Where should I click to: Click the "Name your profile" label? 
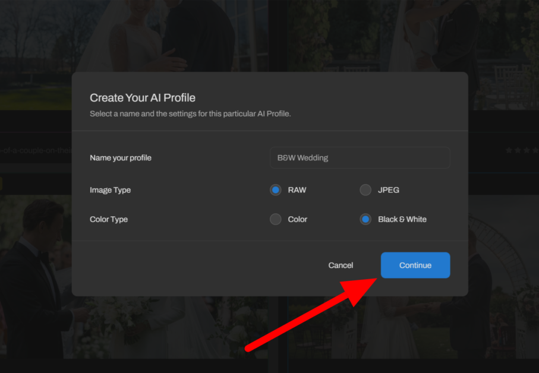coord(121,158)
